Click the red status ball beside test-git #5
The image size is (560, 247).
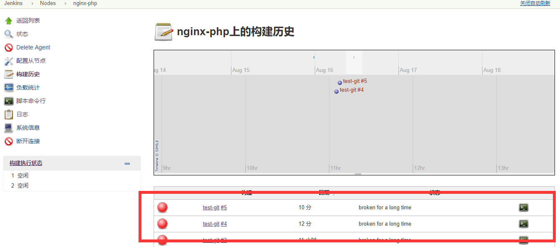point(162,207)
